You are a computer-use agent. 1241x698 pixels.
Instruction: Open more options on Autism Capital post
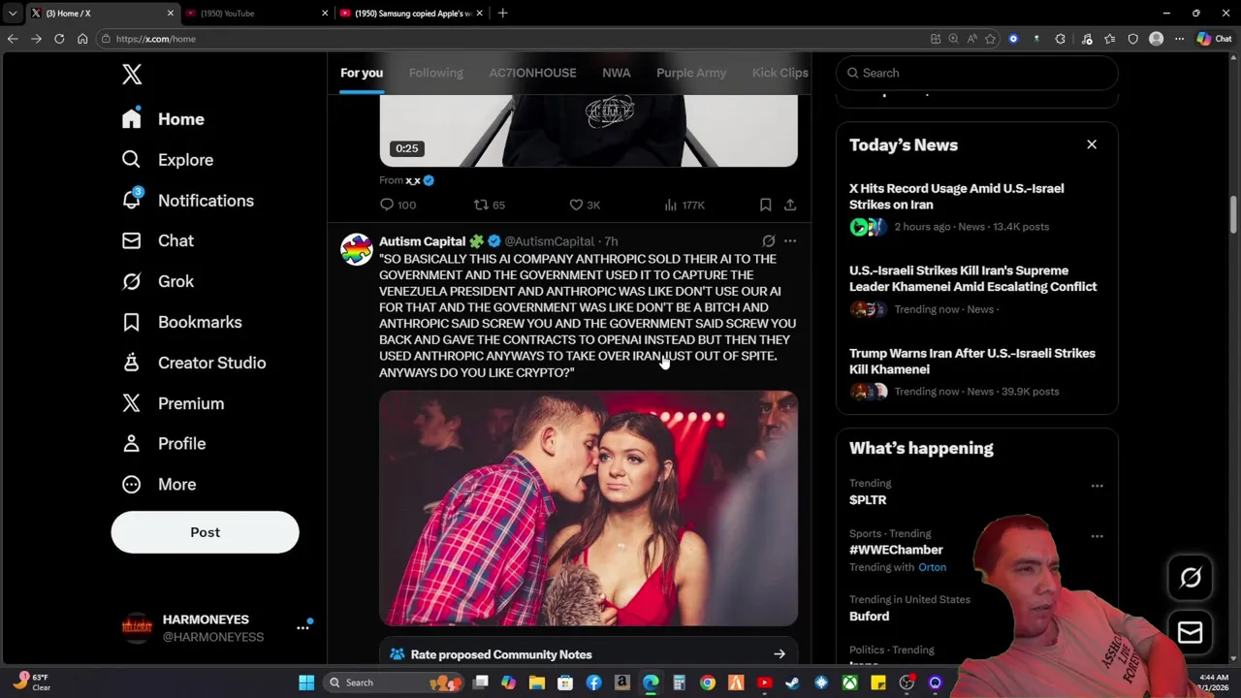pyautogui.click(x=790, y=240)
